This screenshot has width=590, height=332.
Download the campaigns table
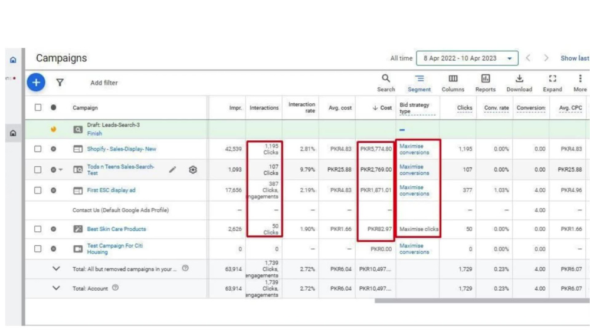click(519, 83)
